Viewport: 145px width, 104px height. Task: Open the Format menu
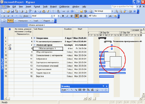click(x=37, y=7)
